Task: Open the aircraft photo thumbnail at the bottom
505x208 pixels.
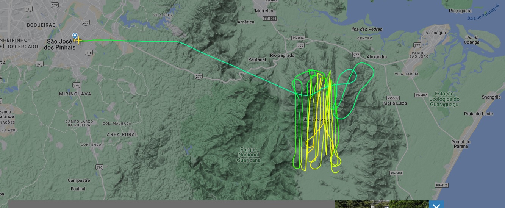Action: click(381, 205)
